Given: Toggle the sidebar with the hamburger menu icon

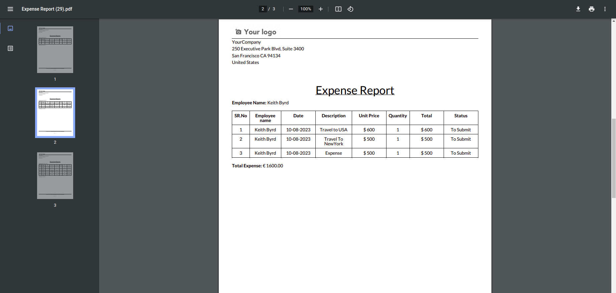Looking at the screenshot, I should (10, 9).
